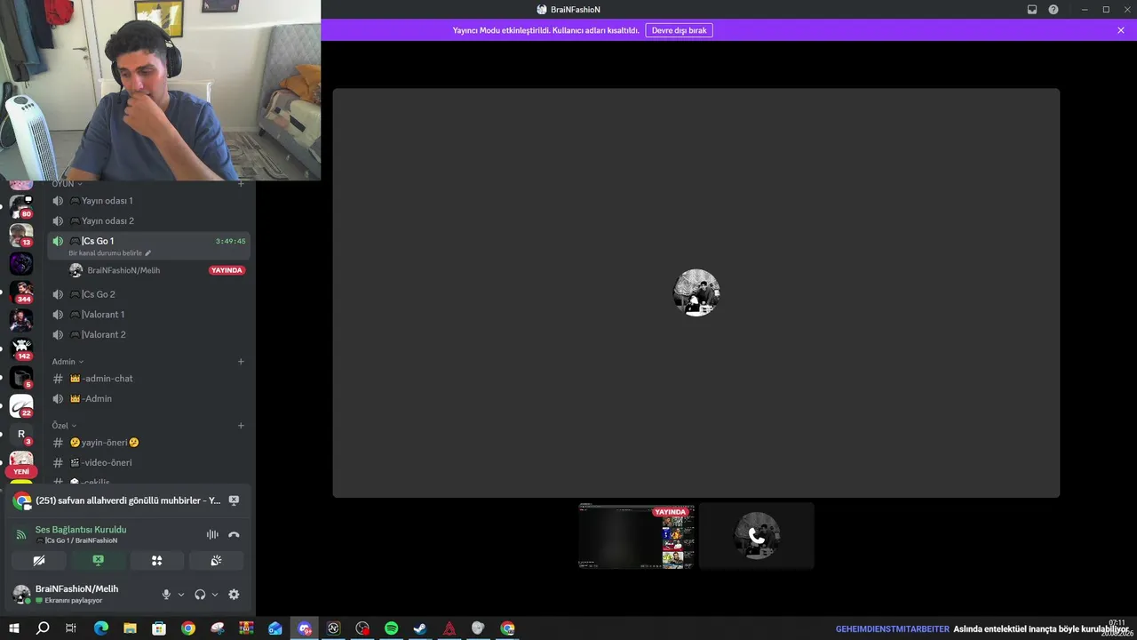Join the Admin voice channel
The height and width of the screenshot is (640, 1137).
coord(148,398)
